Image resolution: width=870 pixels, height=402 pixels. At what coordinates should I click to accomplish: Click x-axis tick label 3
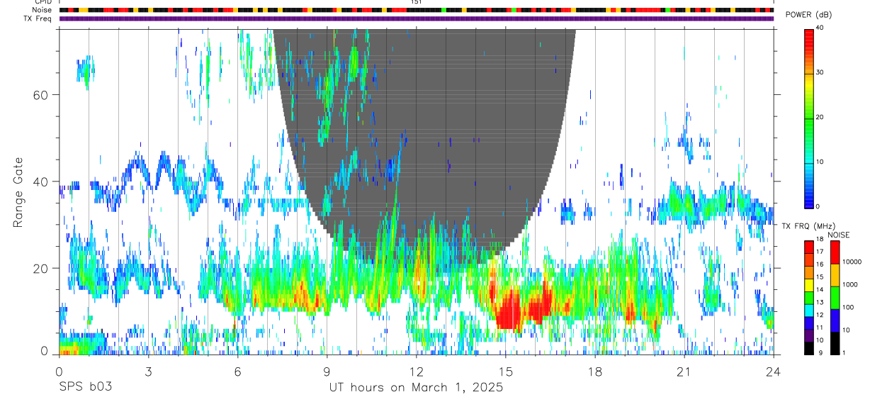[x=148, y=372]
